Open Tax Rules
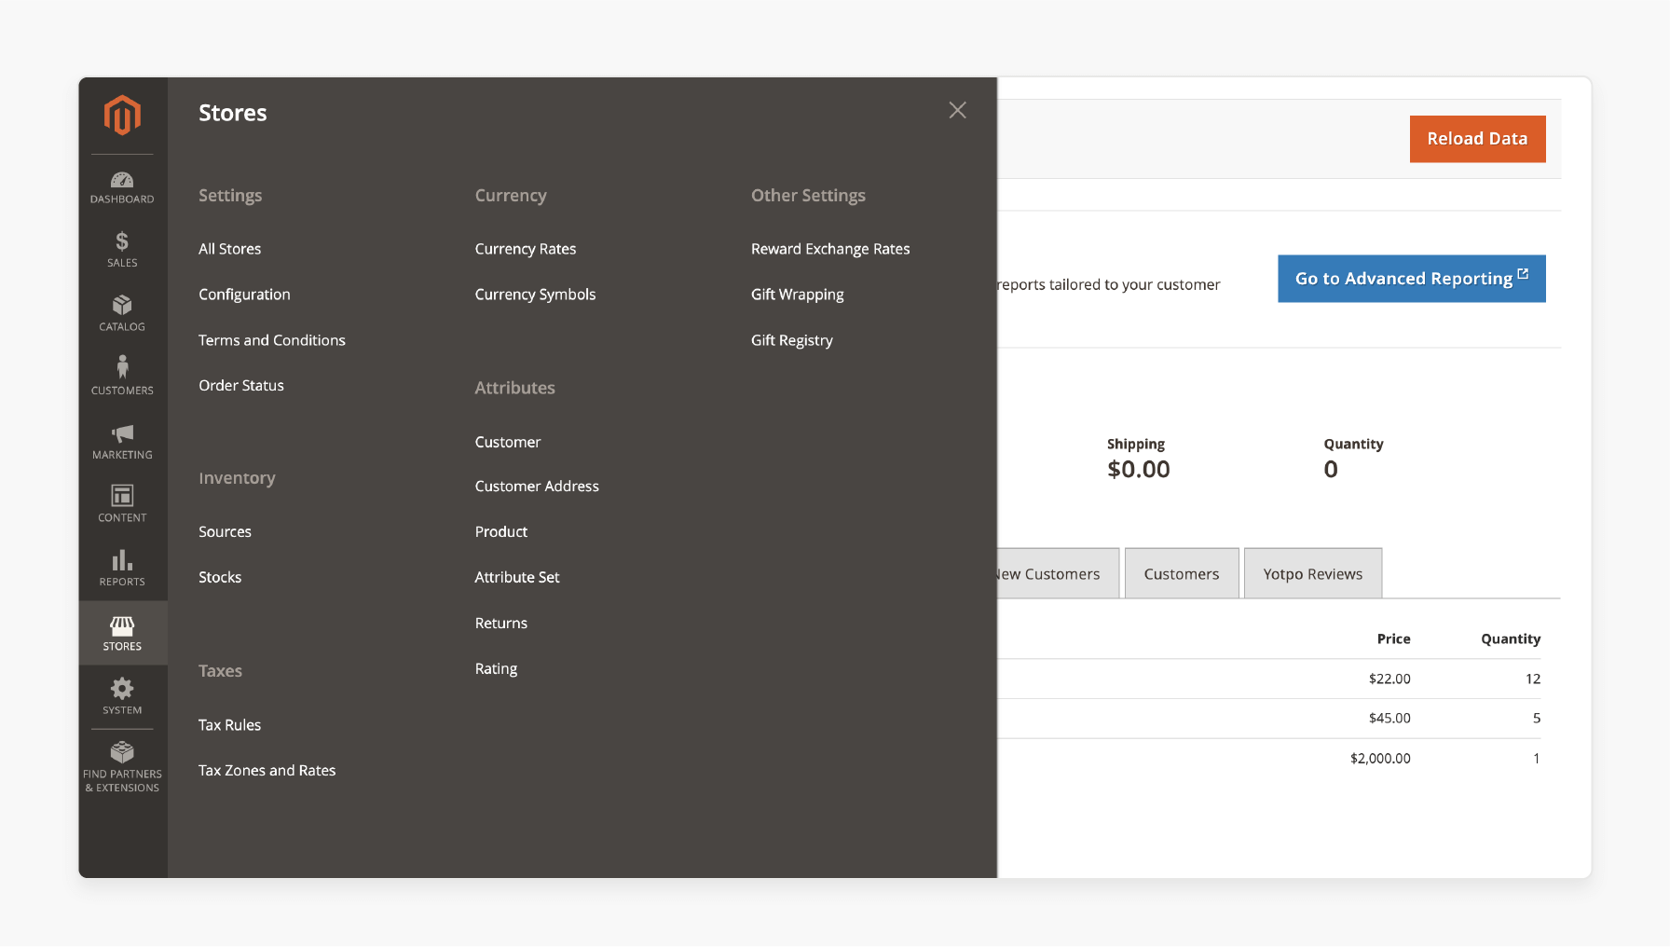Image resolution: width=1670 pixels, height=947 pixels. (229, 725)
